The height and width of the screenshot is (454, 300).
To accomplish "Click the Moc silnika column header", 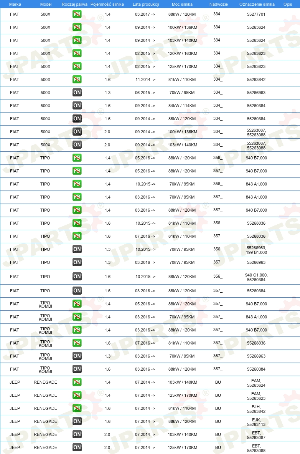I will pyautogui.click(x=182, y=4).
